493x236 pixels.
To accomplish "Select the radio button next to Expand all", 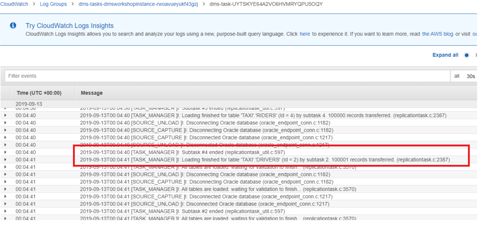I will coord(467,55).
